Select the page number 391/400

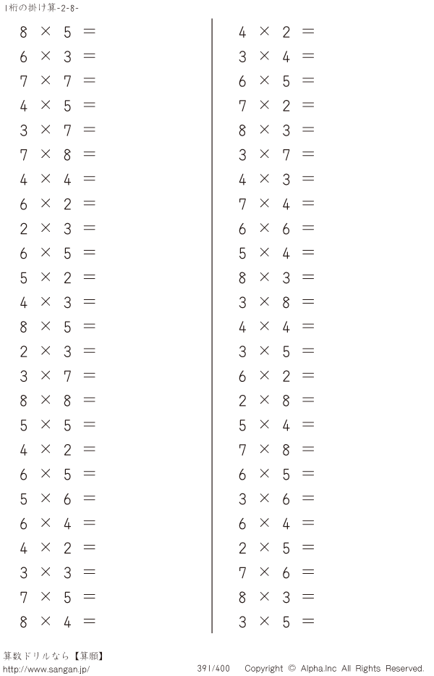213,669
